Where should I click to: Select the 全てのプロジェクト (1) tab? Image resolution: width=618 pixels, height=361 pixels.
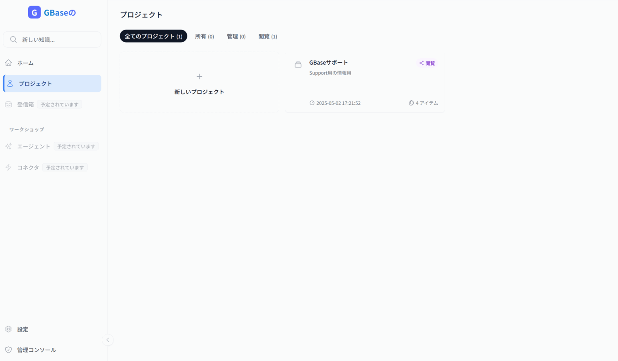[x=153, y=36]
